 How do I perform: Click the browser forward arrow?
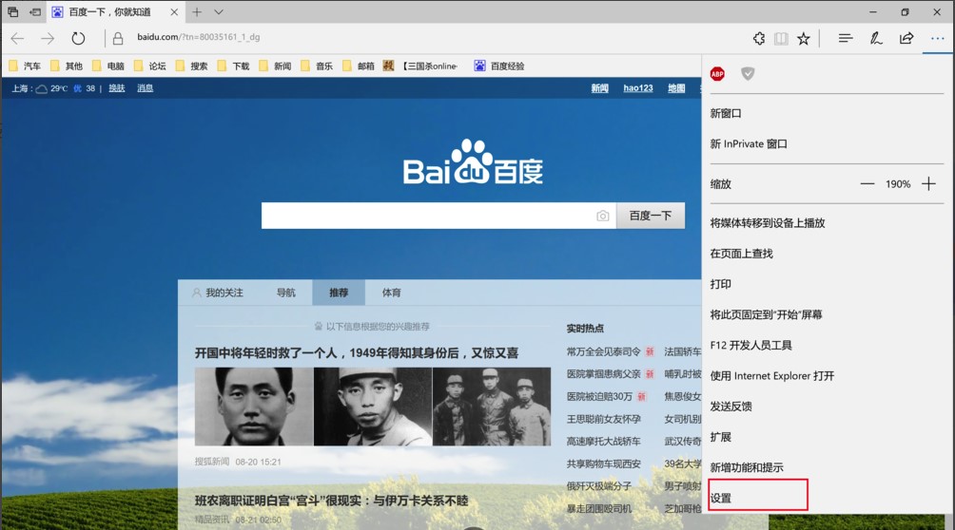[48, 38]
